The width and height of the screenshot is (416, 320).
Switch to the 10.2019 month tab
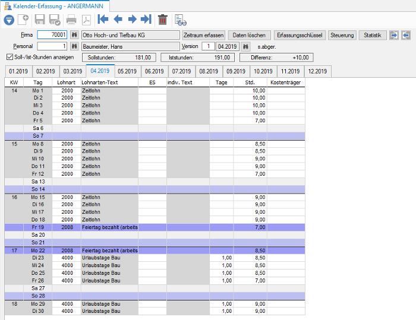[x=263, y=71]
